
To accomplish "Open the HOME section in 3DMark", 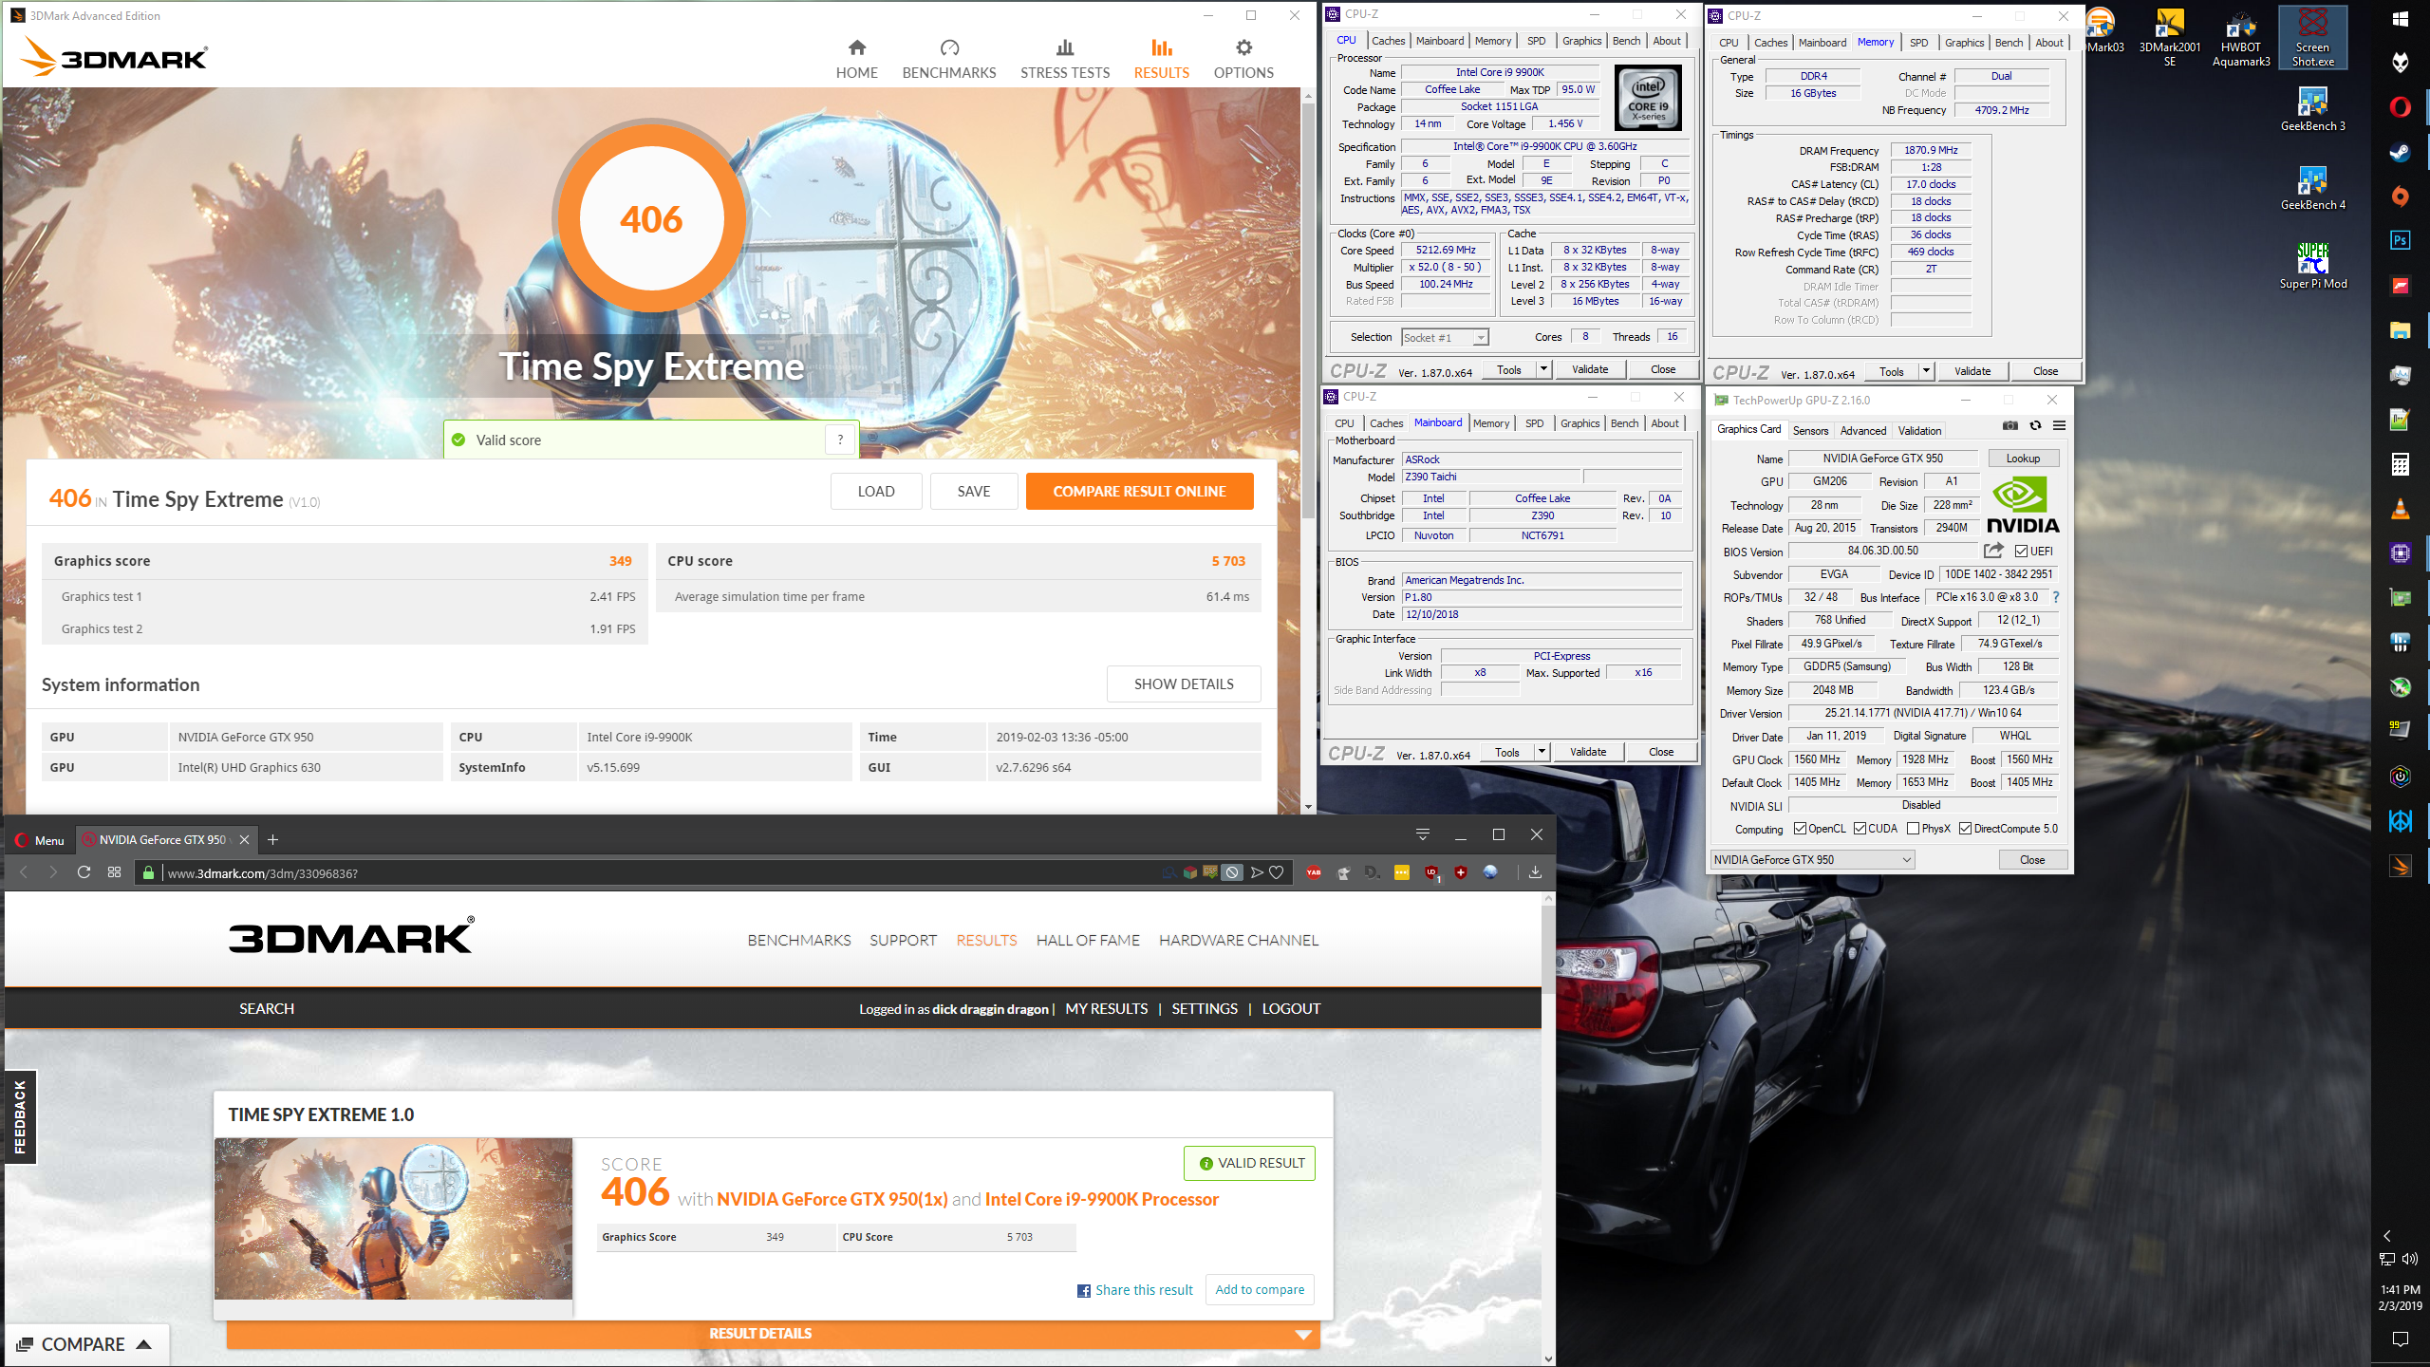I will tap(856, 59).
